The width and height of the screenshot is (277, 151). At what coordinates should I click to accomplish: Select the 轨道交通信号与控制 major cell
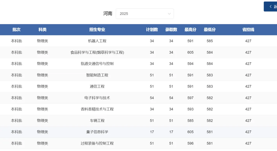click(97, 64)
